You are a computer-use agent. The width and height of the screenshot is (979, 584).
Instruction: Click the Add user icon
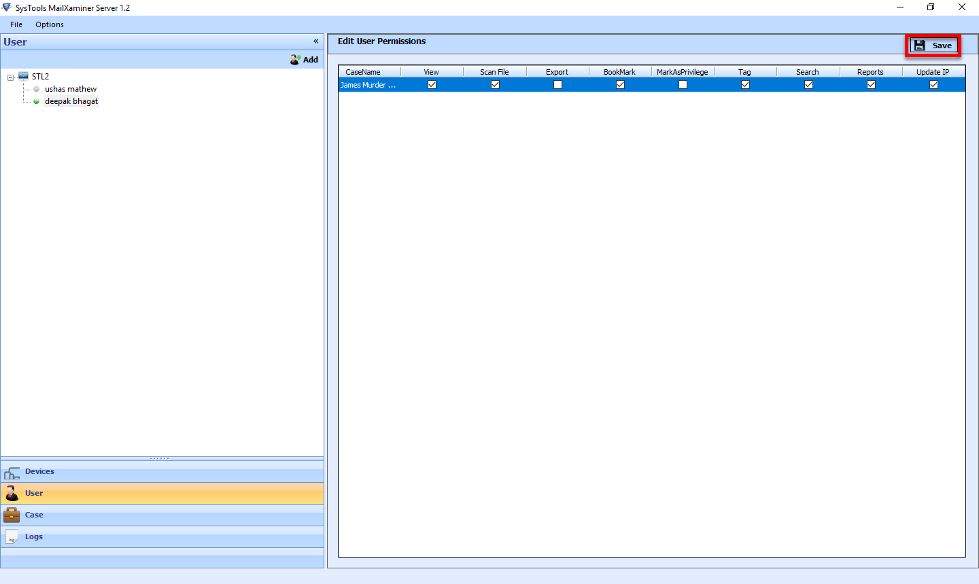pyautogui.click(x=295, y=60)
